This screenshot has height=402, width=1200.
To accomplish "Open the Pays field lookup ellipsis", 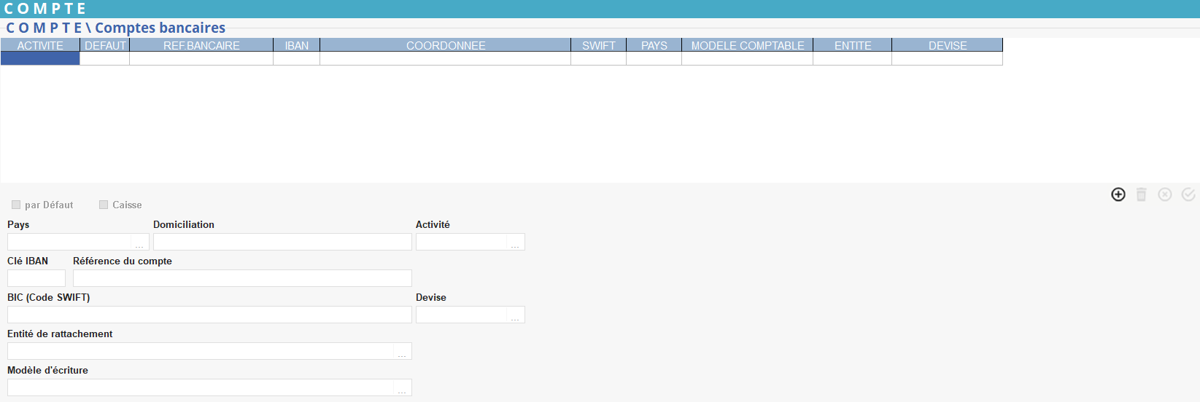I will 139,243.
